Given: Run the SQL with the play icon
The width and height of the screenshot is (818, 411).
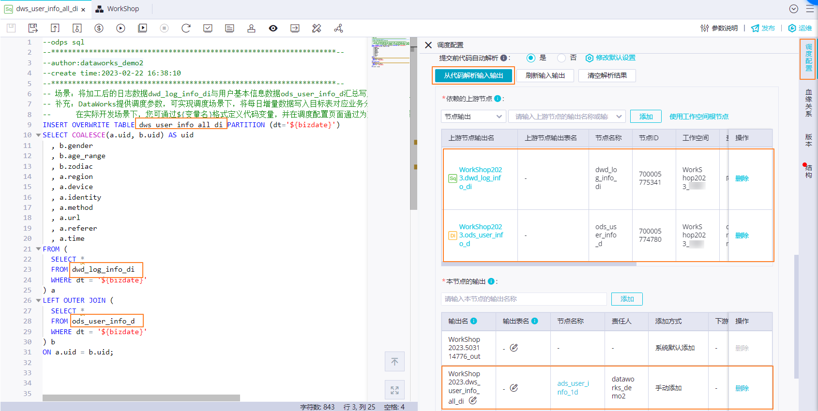Looking at the screenshot, I should 121,28.
